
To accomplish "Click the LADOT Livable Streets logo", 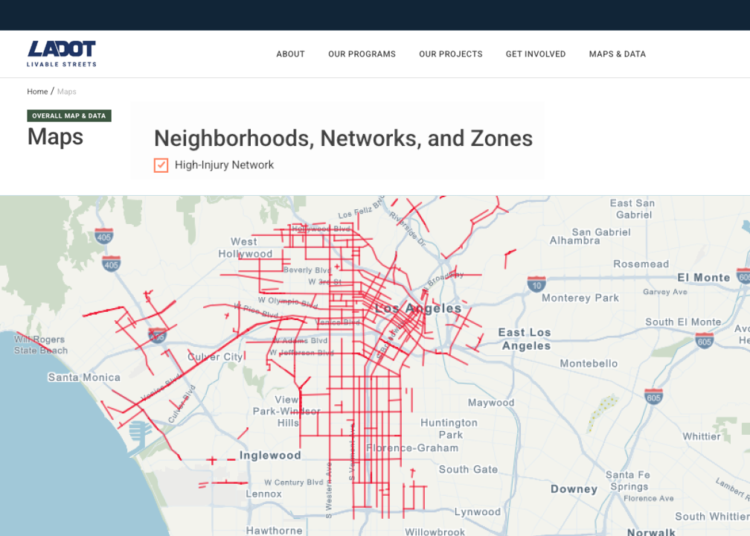I will click(61, 51).
